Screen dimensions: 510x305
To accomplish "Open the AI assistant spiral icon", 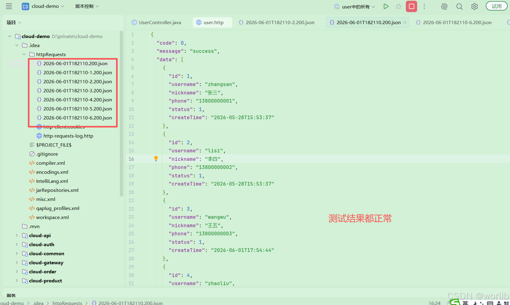I will point(444,6).
